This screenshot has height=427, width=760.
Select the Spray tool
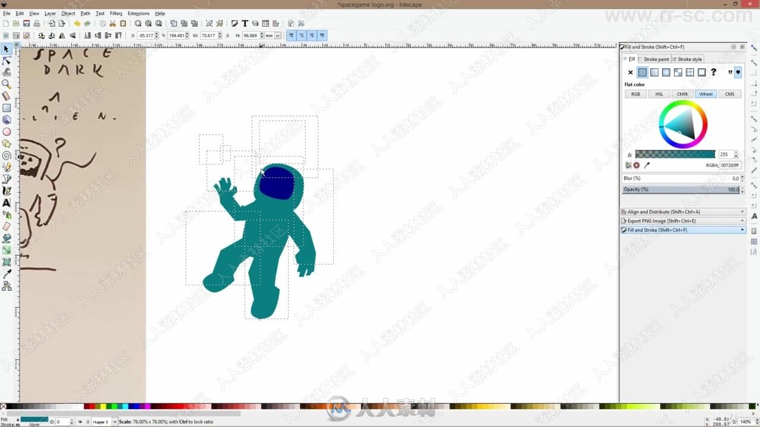(x=7, y=215)
